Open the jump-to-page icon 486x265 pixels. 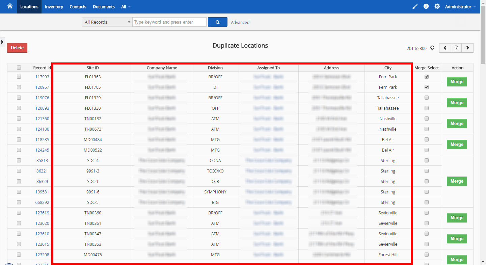456,48
